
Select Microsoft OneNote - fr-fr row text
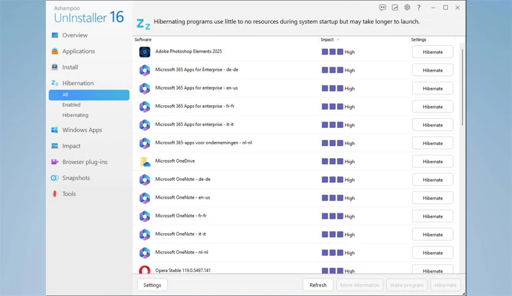point(181,215)
